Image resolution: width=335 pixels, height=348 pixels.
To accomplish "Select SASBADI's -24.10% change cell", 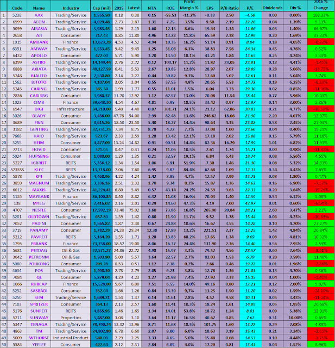I will 321,291.
